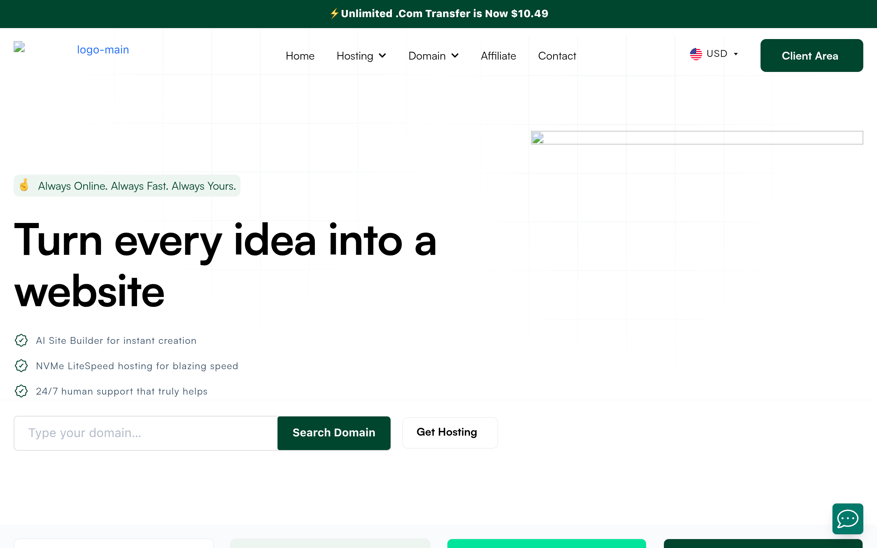This screenshot has width=877, height=548.
Task: Click the crossed-fingers emoji in tagline badge
Action: click(x=24, y=185)
